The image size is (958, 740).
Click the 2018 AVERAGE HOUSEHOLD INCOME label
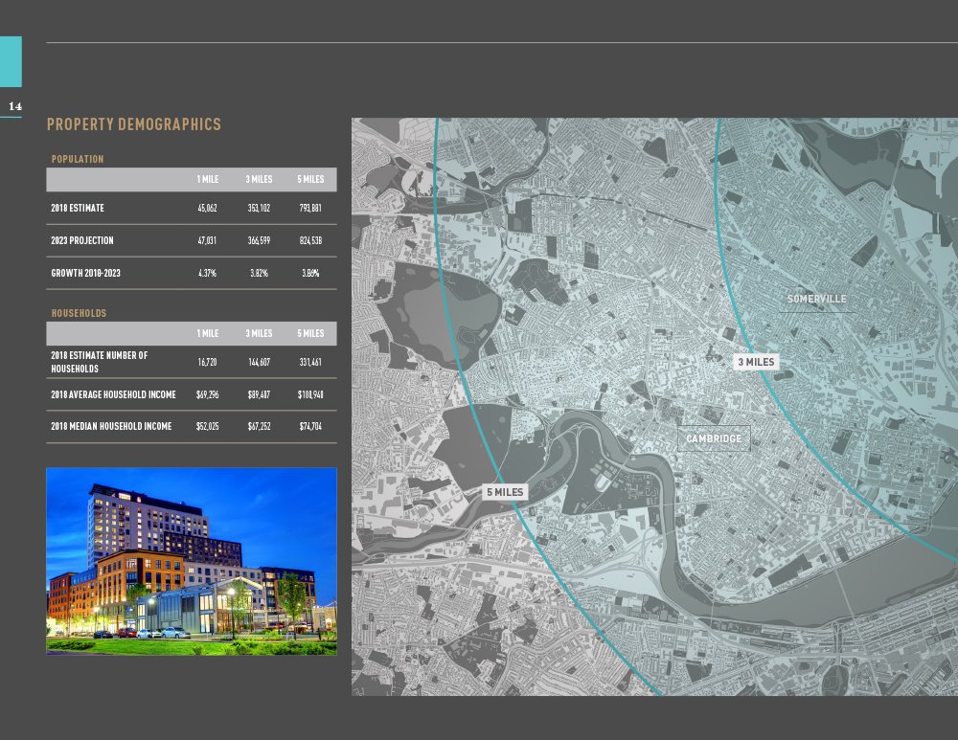point(113,394)
